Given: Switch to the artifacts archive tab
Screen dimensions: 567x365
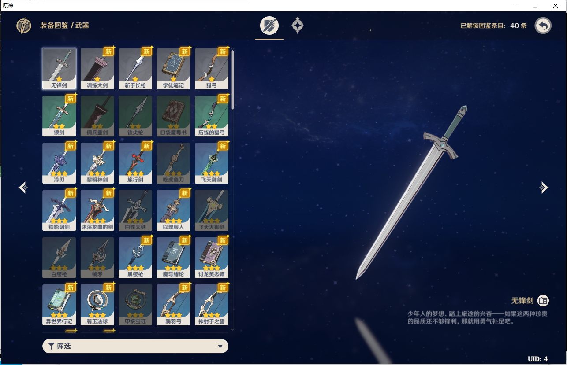Looking at the screenshot, I should 298,26.
